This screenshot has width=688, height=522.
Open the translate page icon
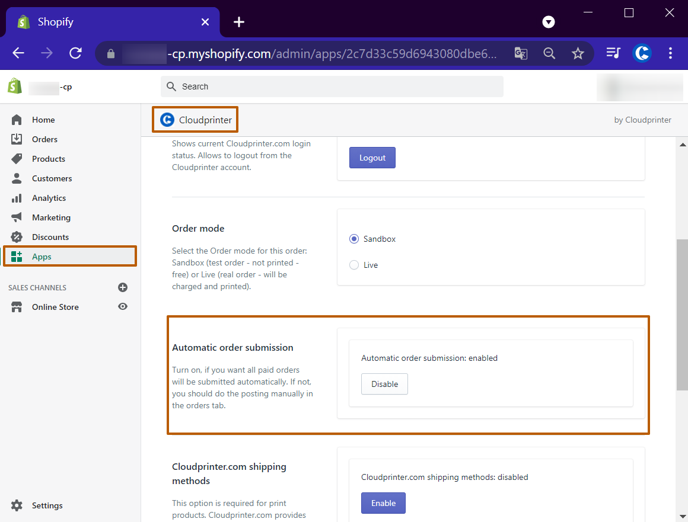521,53
